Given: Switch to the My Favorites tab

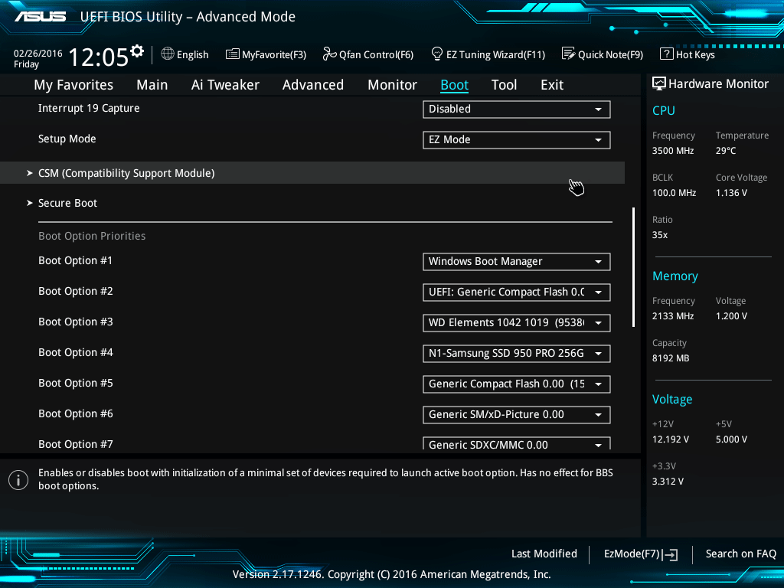Looking at the screenshot, I should [73, 85].
